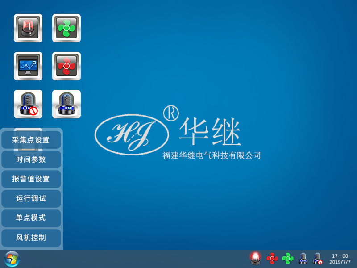Open the red alarm siren desktop icon
357x268 pixels.
(x=28, y=28)
